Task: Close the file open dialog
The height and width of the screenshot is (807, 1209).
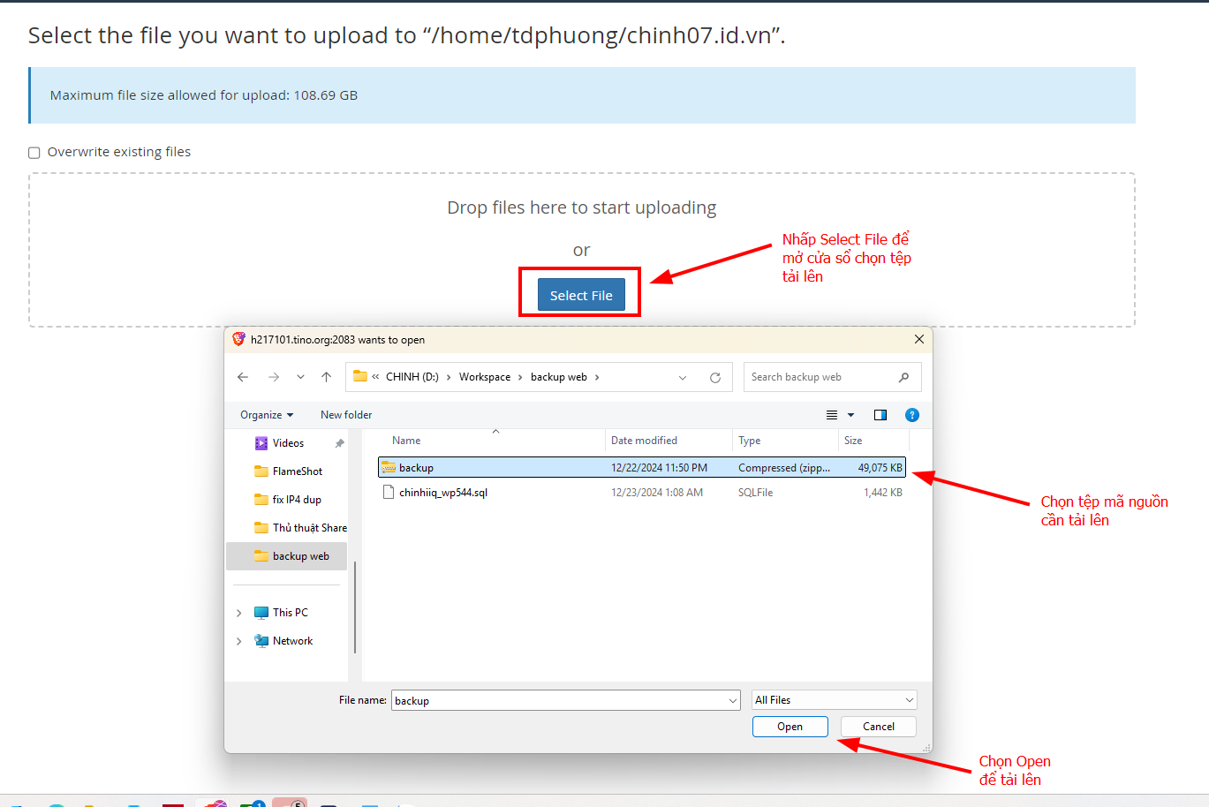Action: pos(918,339)
